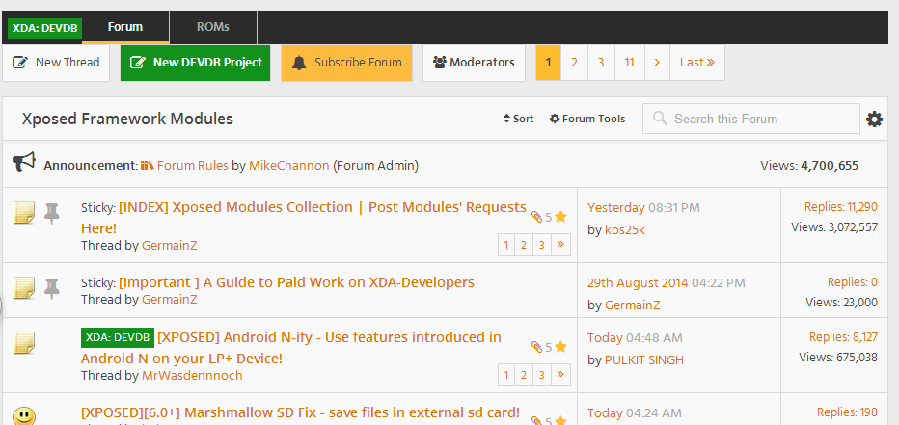Switch to the ROMs tab
Viewport: 899px width, 425px height.
[x=213, y=27]
